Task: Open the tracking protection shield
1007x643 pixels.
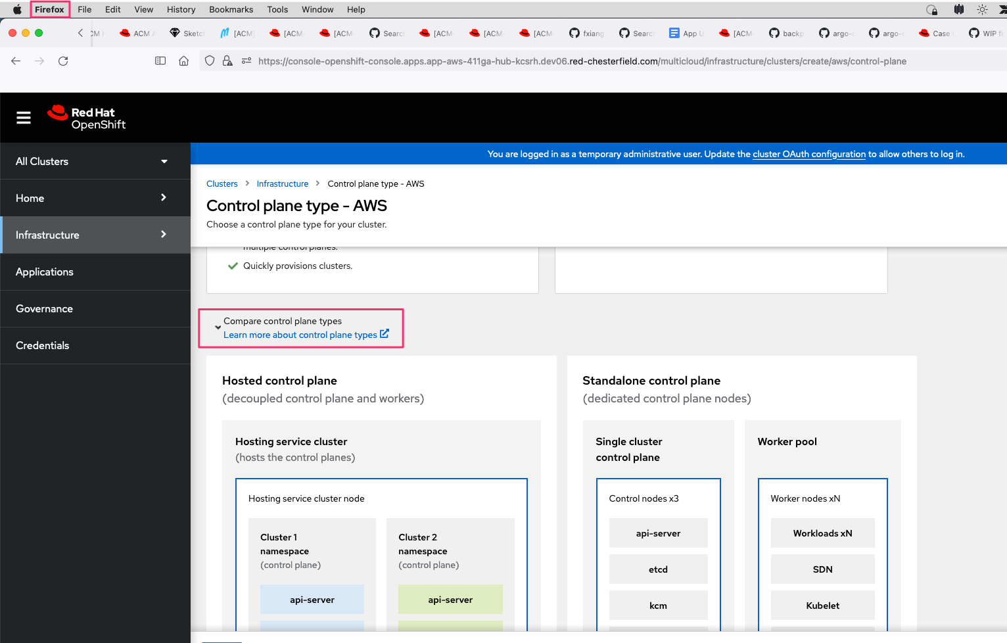Action: pyautogui.click(x=210, y=61)
